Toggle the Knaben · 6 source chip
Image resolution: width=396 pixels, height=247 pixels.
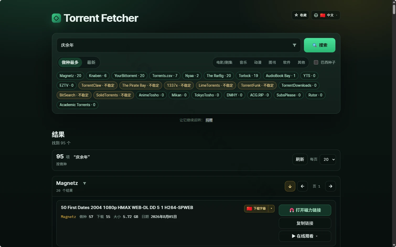98,76
